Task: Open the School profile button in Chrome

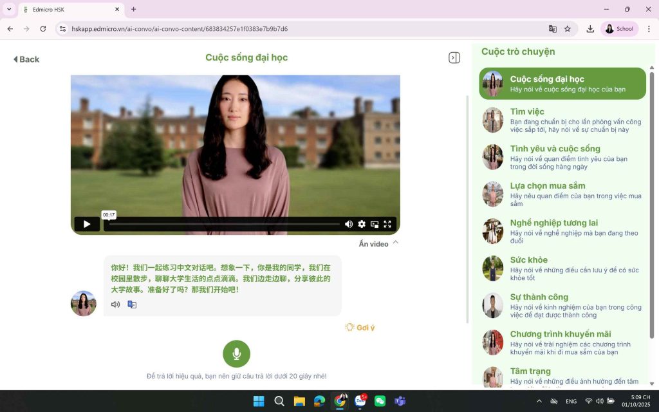Action: tap(618, 29)
